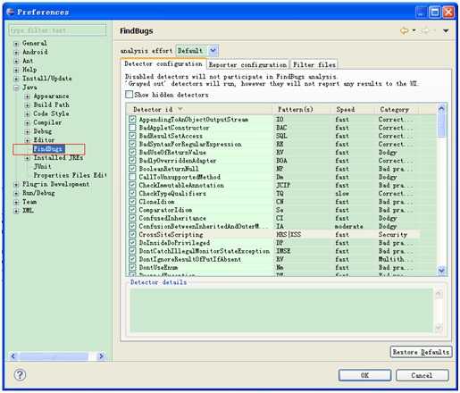
Task: Toggle DontUseEnum detector checkbox
Action: tap(132, 267)
